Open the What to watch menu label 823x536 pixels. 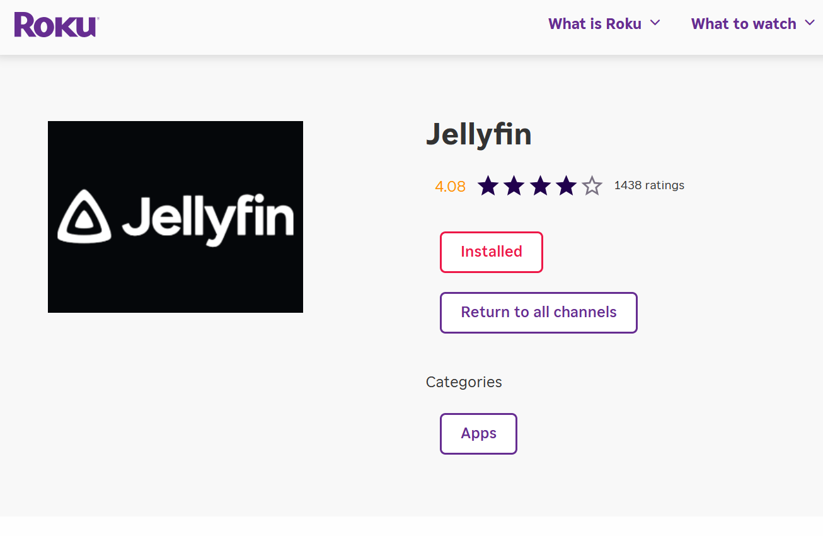[x=744, y=24]
